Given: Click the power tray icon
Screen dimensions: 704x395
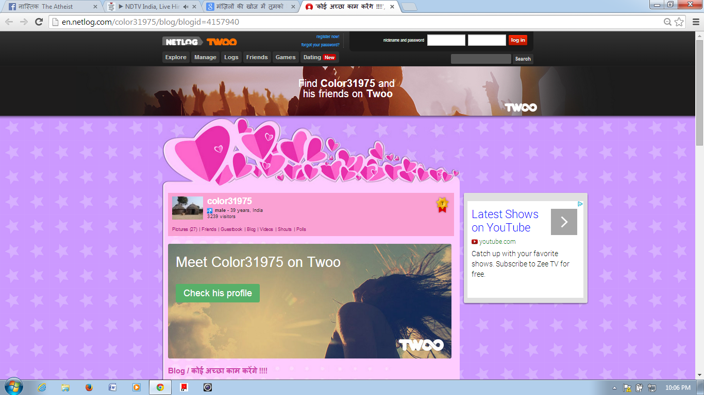Looking at the screenshot, I should point(640,388).
